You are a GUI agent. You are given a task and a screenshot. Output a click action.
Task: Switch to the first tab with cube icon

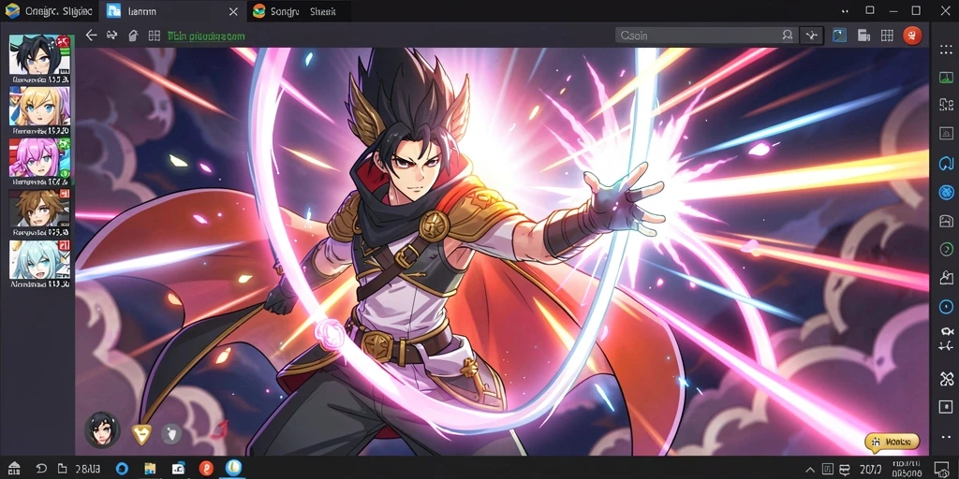click(49, 11)
